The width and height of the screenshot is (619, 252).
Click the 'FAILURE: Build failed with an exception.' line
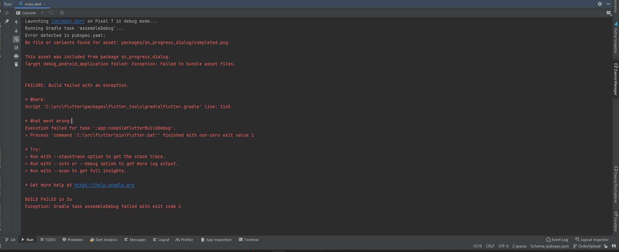[77, 86]
